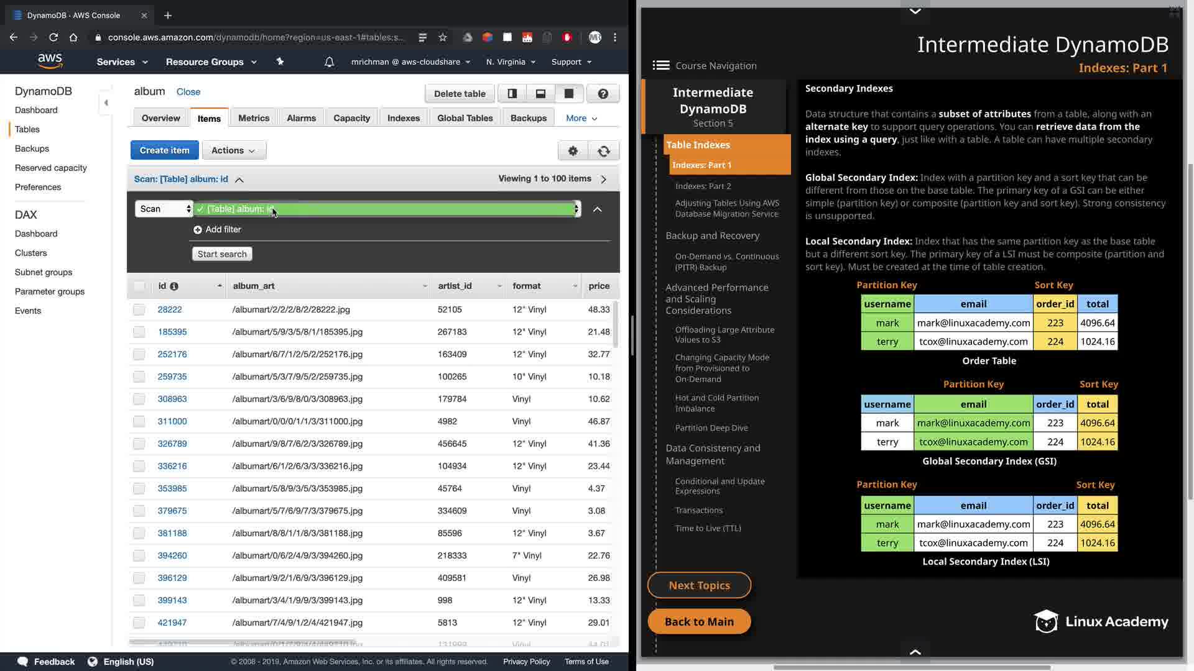Open AWS notifications bell icon

(329, 62)
